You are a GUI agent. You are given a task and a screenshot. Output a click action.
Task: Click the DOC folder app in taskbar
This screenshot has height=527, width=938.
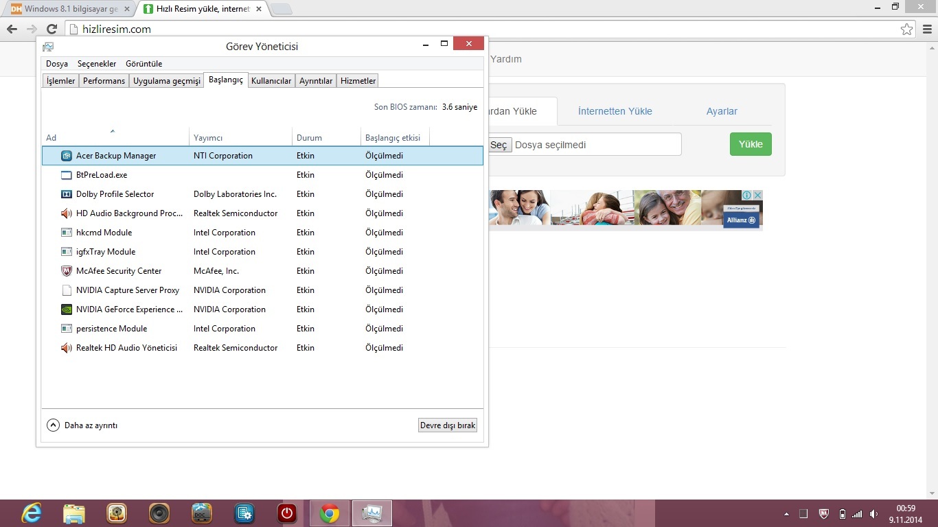202,513
